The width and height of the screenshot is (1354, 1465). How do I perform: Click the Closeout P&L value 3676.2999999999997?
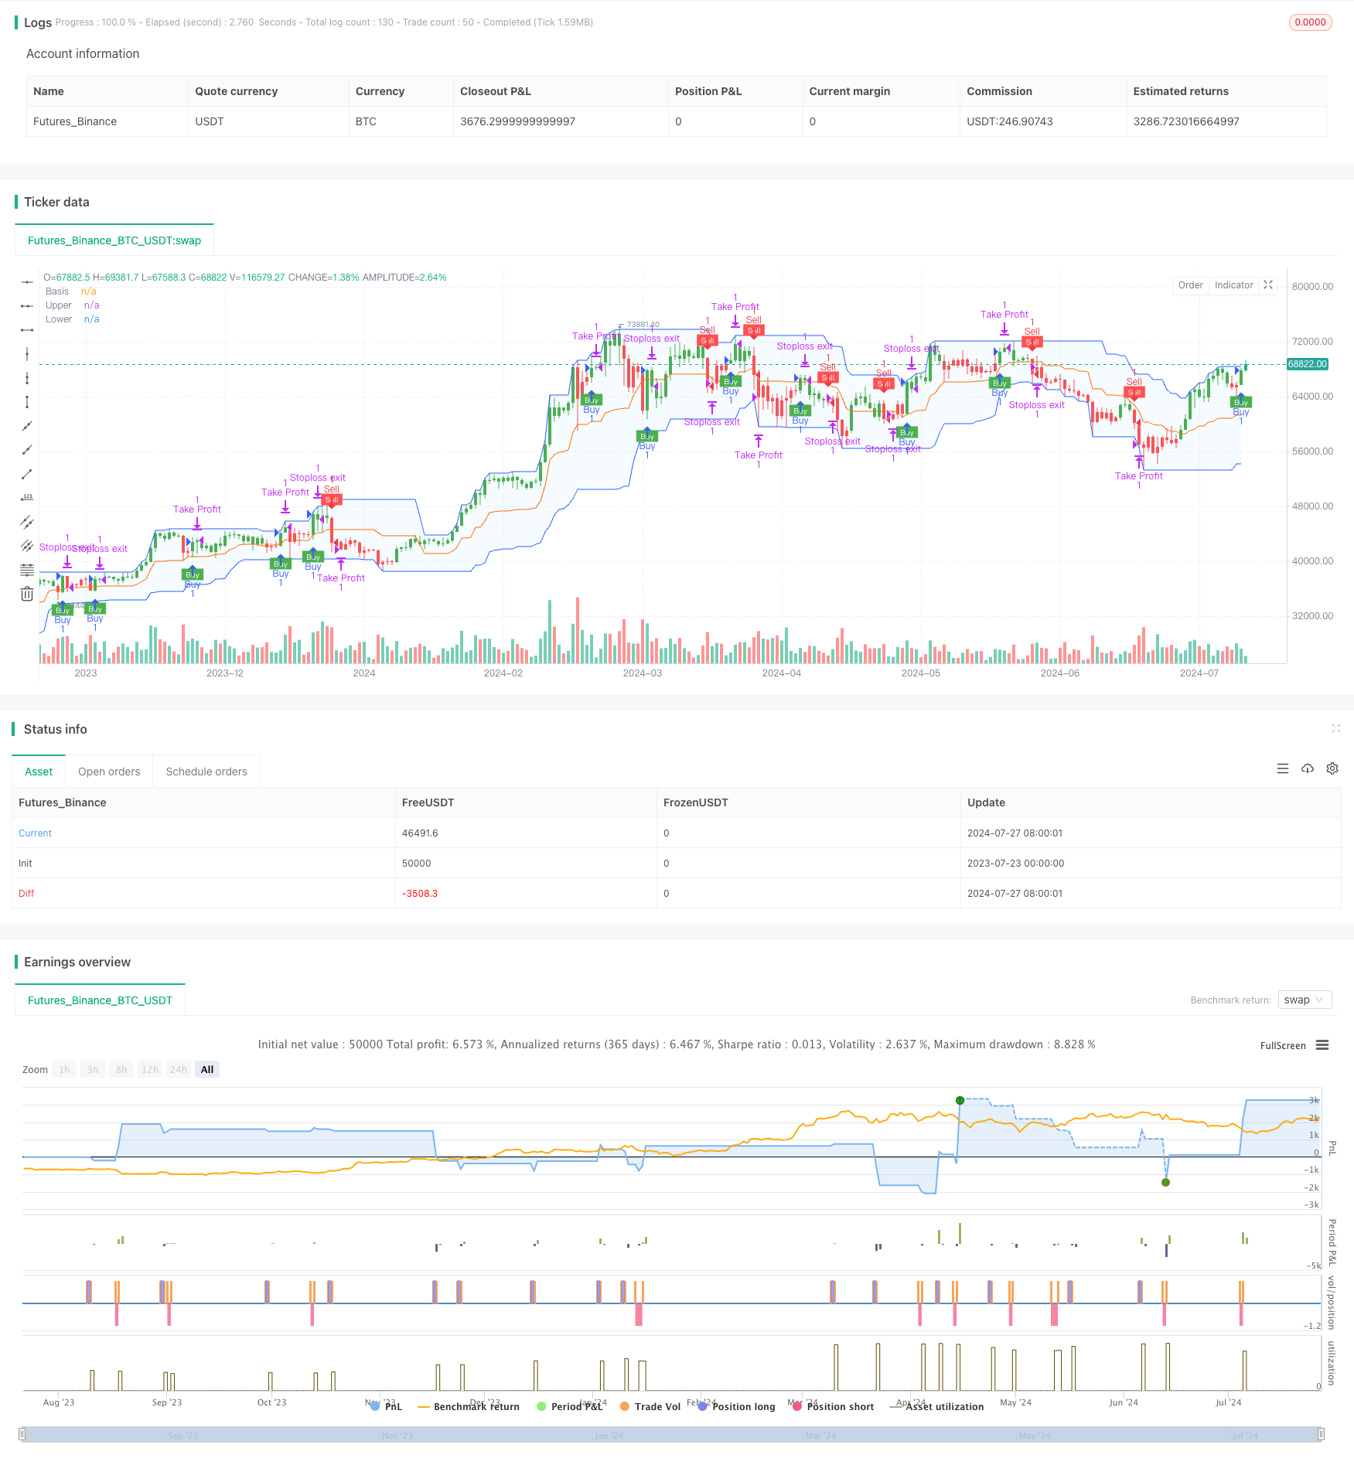517,121
